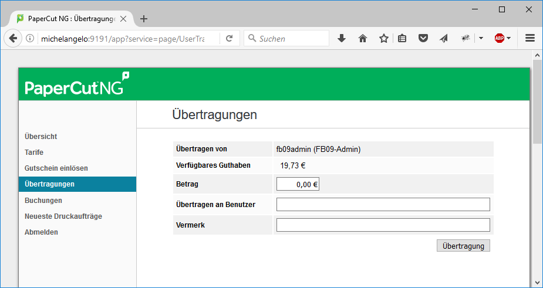Open dropdown arrow next to bug extension
Image resolution: width=543 pixels, height=288 pixels.
click(x=481, y=39)
